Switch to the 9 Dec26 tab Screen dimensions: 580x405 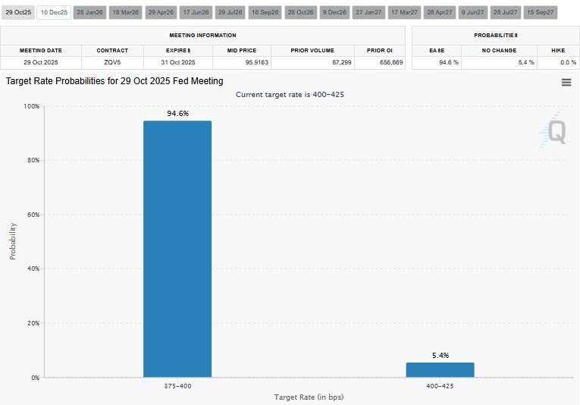click(335, 12)
